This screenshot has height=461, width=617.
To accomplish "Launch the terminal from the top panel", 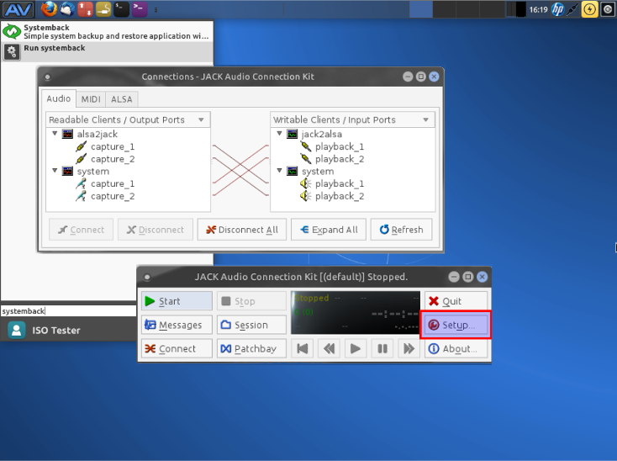I will point(122,9).
